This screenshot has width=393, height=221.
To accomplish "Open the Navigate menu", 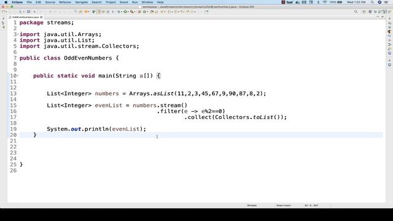I will click(x=82, y=2).
